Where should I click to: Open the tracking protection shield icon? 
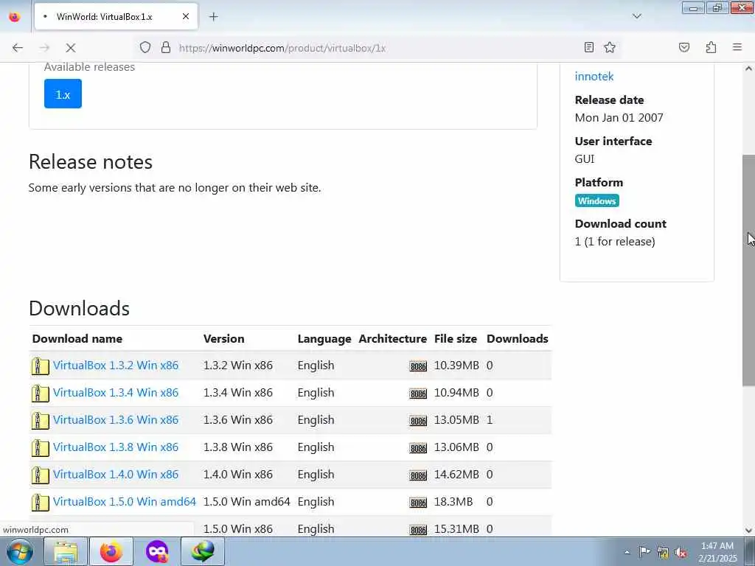coord(145,47)
